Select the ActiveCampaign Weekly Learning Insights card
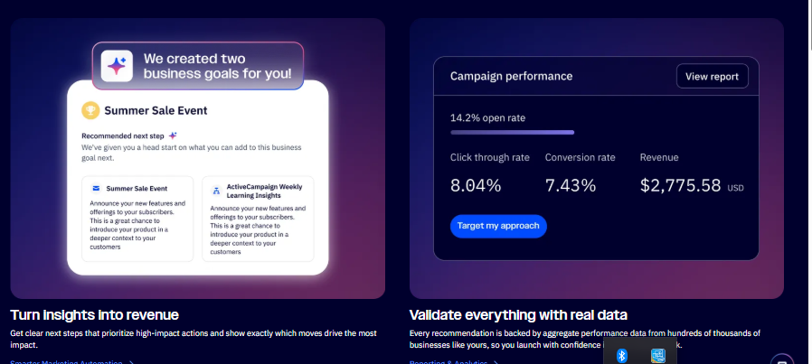 pyautogui.click(x=258, y=218)
